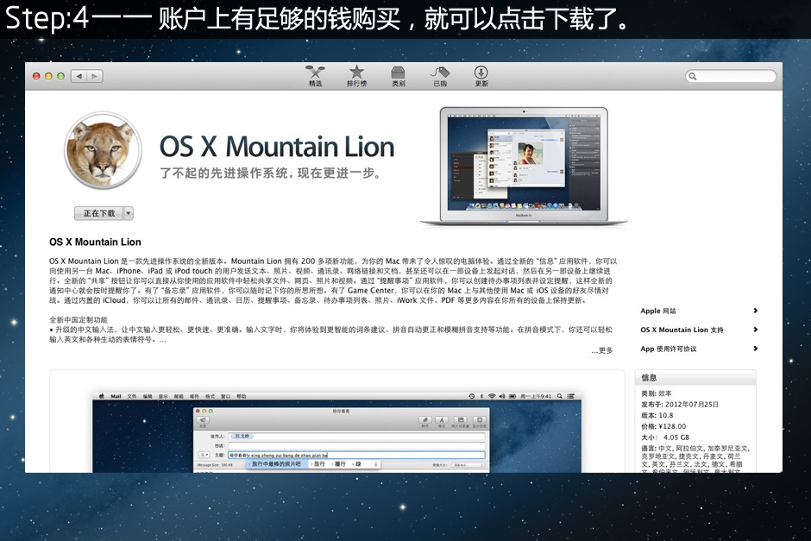Expand the description with …更多
Screen dimensions: 811x541
click(602, 350)
